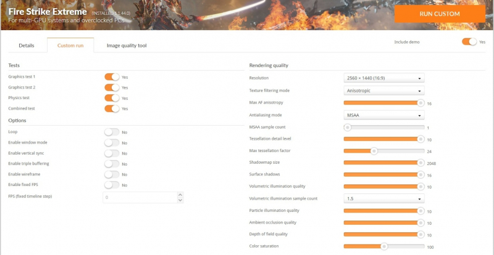Turn on triple buffering toggle
The image size is (494, 255).
(112, 164)
